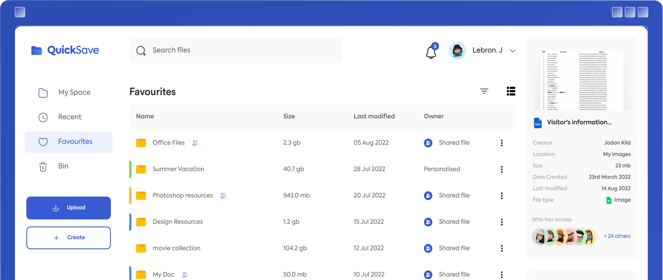Open three-dot menu for Summer Vacation
Screen dimensions: 663x280
click(502, 169)
